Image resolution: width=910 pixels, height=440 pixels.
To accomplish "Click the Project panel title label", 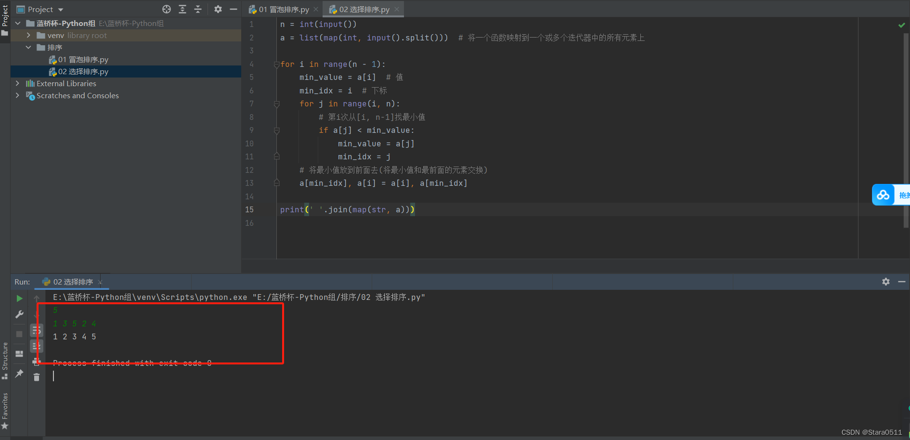I will (x=40, y=10).
